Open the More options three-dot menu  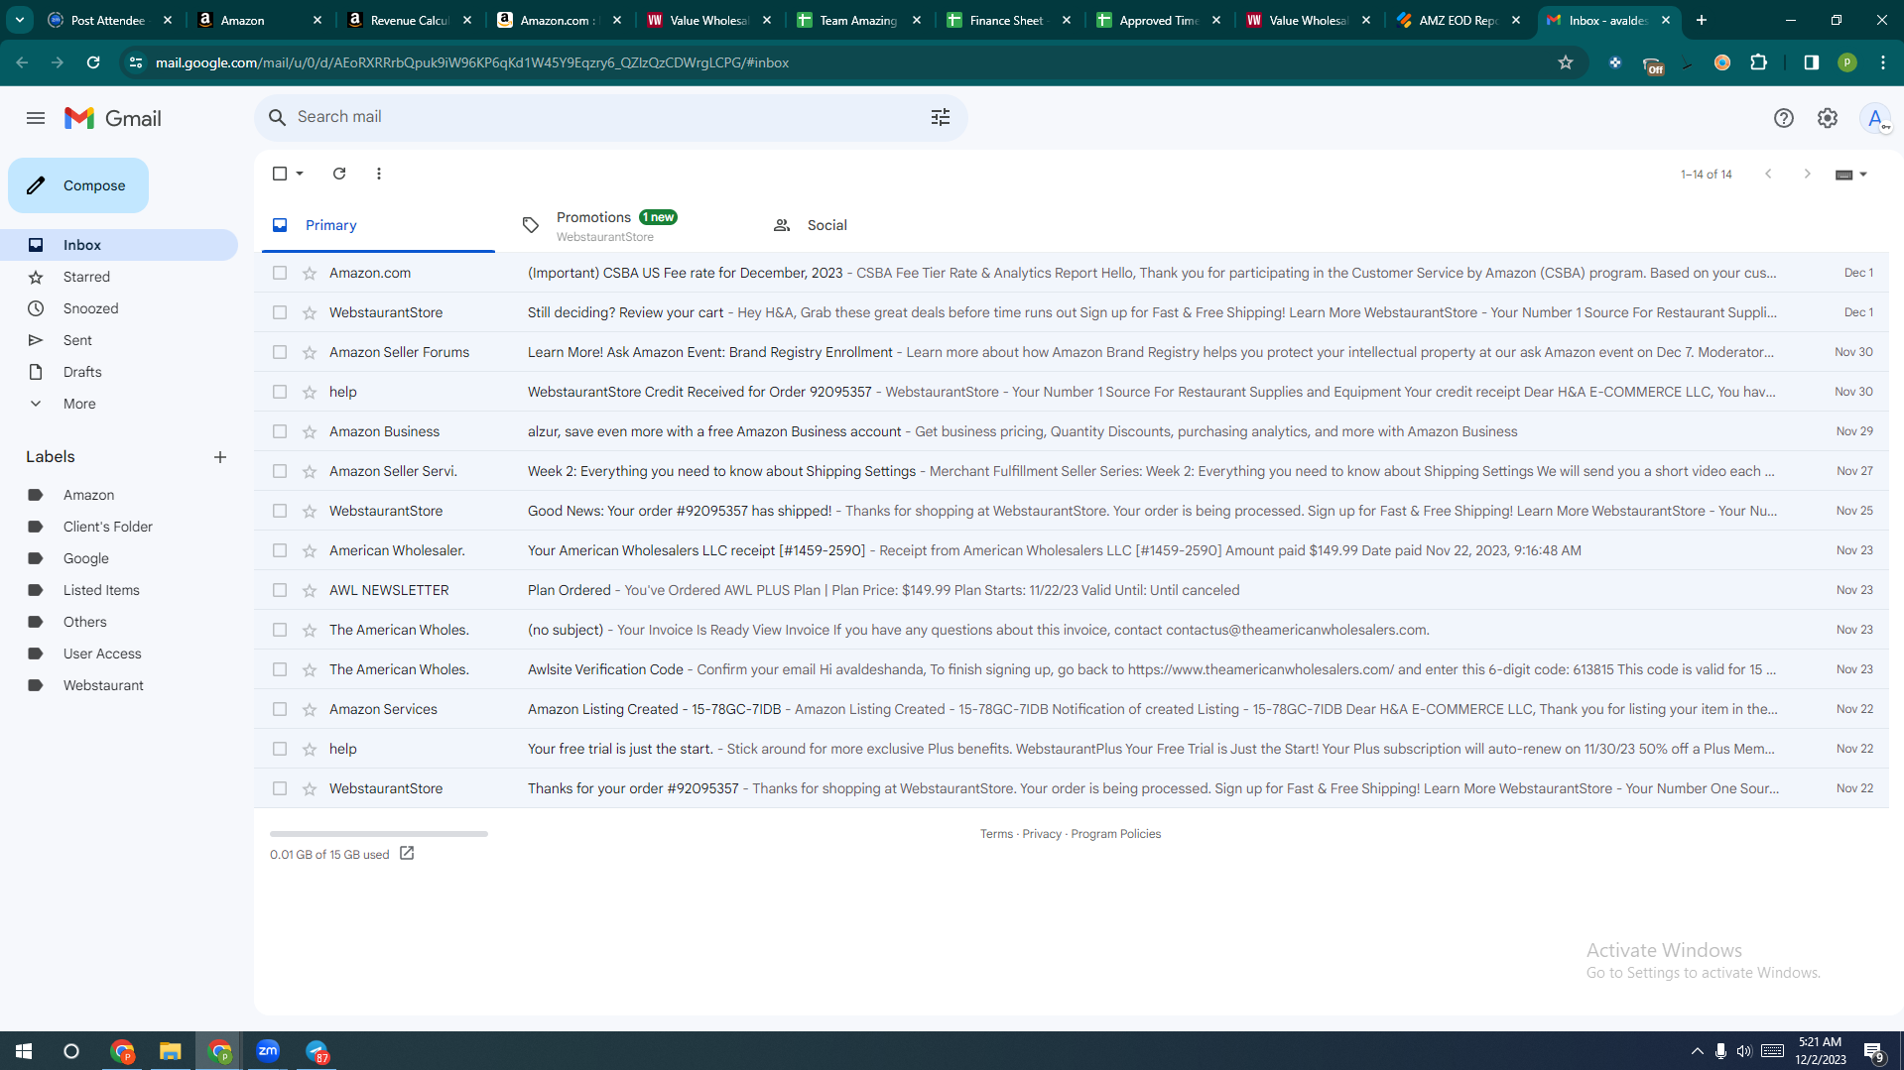[379, 174]
